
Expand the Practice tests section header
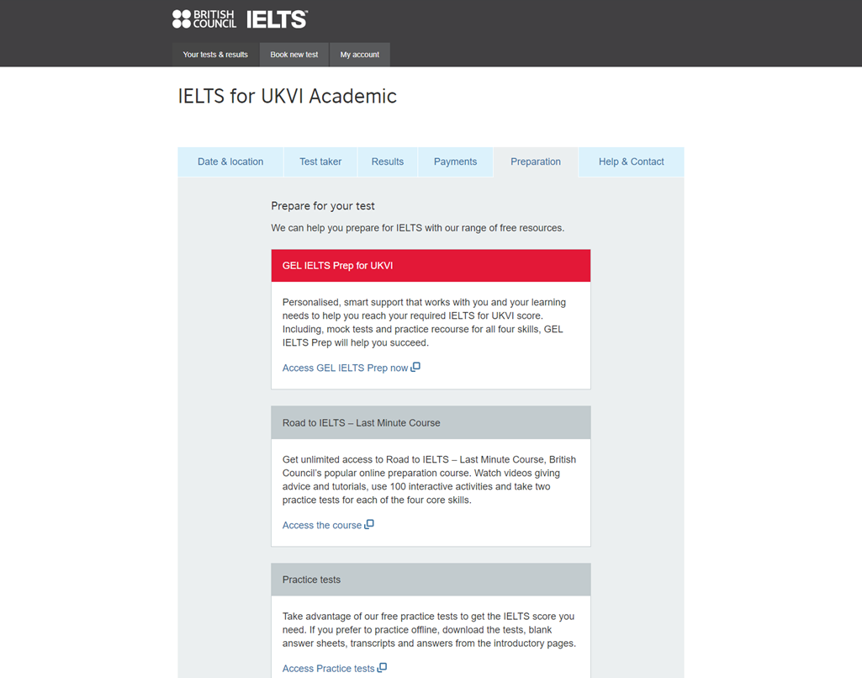[x=430, y=579]
